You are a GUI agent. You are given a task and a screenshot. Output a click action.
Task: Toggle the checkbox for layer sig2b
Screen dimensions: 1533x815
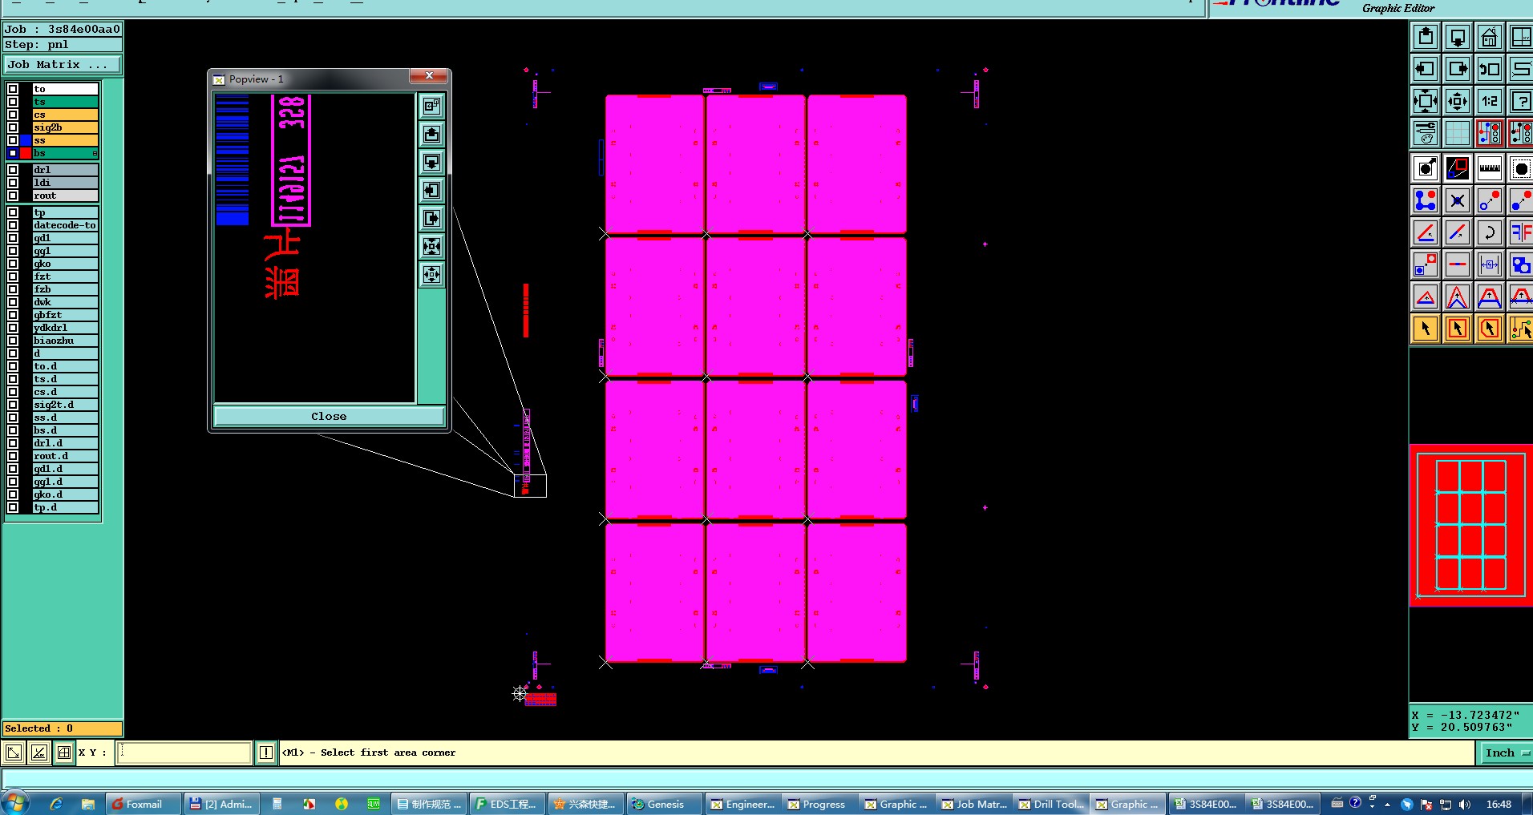point(13,127)
